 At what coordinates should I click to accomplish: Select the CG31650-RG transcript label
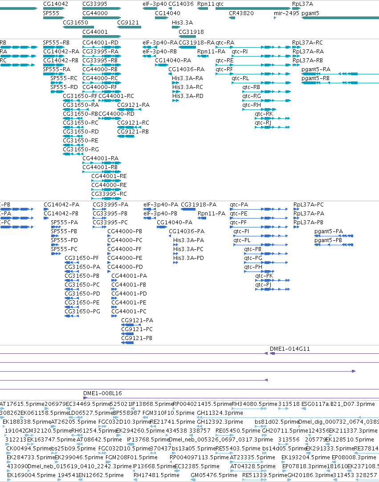click(81, 150)
